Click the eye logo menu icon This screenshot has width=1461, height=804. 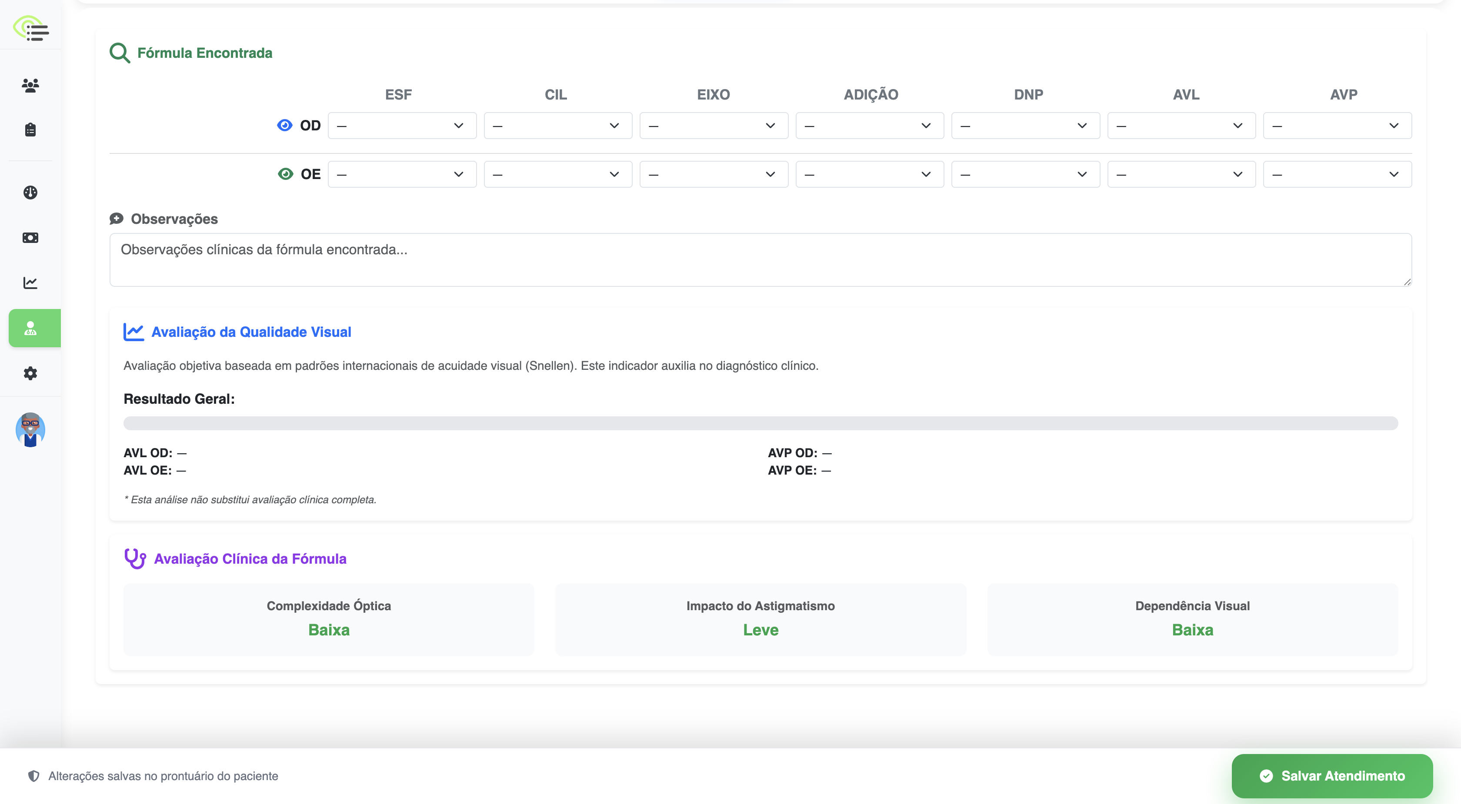tap(31, 28)
